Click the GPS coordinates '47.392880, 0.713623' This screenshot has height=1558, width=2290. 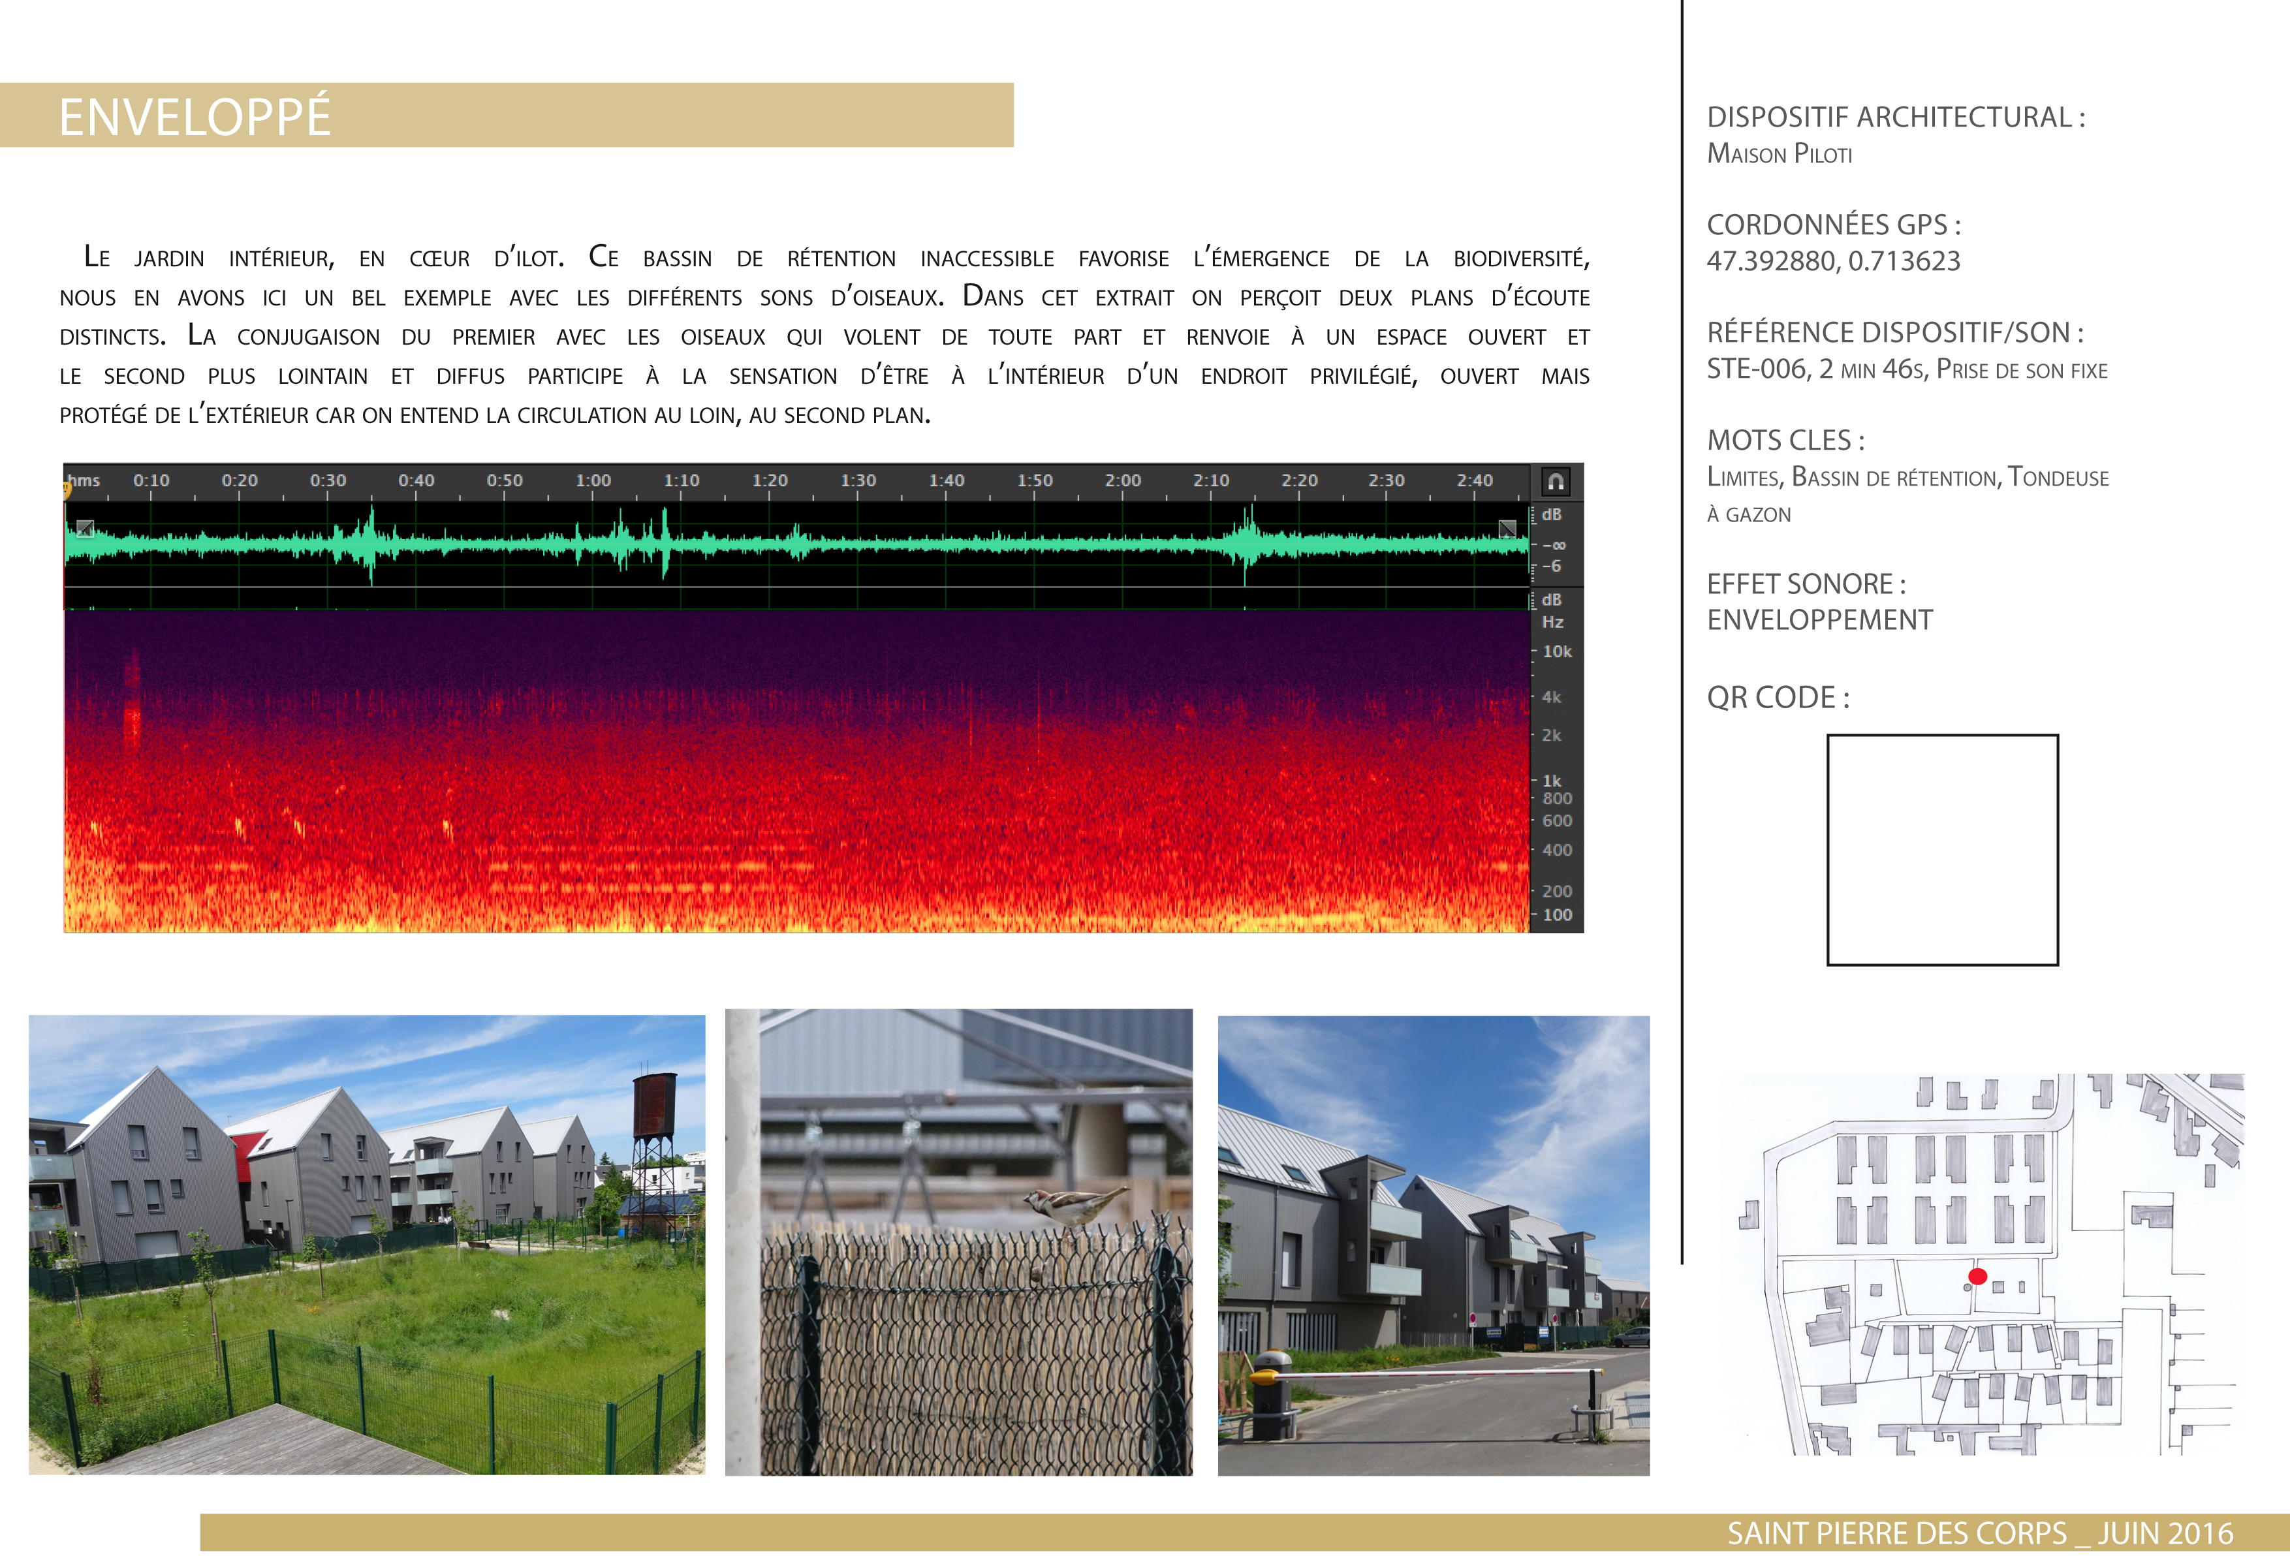pos(1834,261)
